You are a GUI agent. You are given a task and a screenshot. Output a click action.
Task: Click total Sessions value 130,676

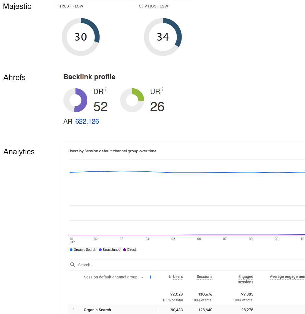pos(205,294)
